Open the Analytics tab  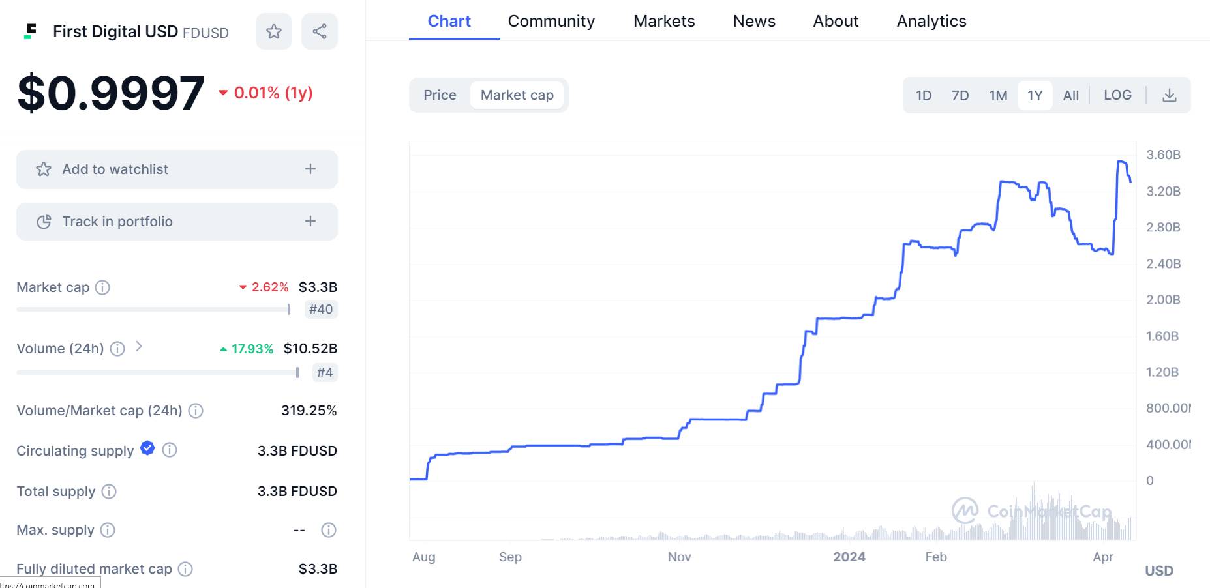coord(931,22)
